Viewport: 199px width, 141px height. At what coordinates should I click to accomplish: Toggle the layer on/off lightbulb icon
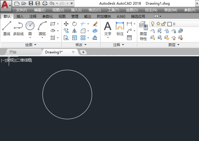click(153, 24)
